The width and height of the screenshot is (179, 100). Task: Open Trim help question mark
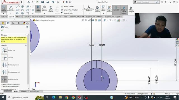[27, 27]
